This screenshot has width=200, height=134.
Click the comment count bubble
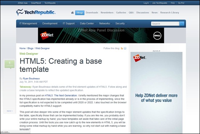click(9, 64)
